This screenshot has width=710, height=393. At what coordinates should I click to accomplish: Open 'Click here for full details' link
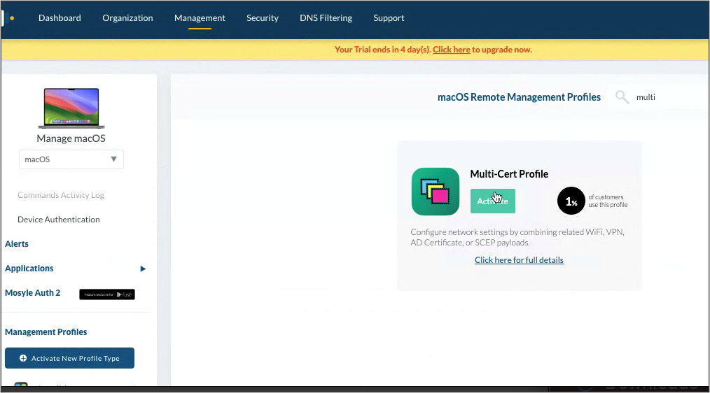[519, 260]
